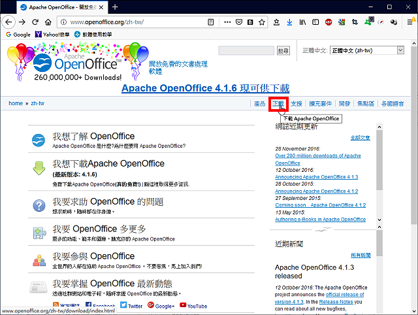Click the people group participate icon
This screenshot has height=315, width=418.
point(39,260)
